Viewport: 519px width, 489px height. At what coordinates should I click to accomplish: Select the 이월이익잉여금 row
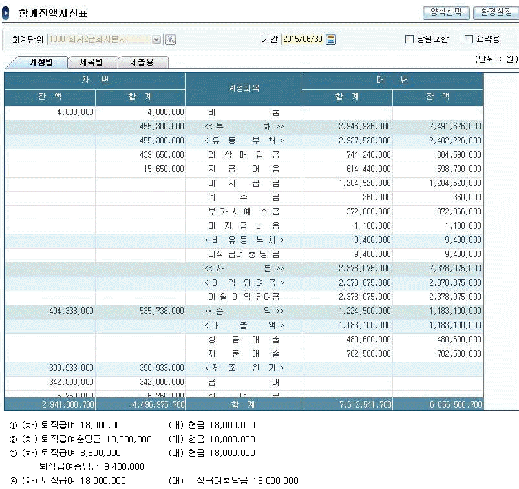(x=244, y=297)
